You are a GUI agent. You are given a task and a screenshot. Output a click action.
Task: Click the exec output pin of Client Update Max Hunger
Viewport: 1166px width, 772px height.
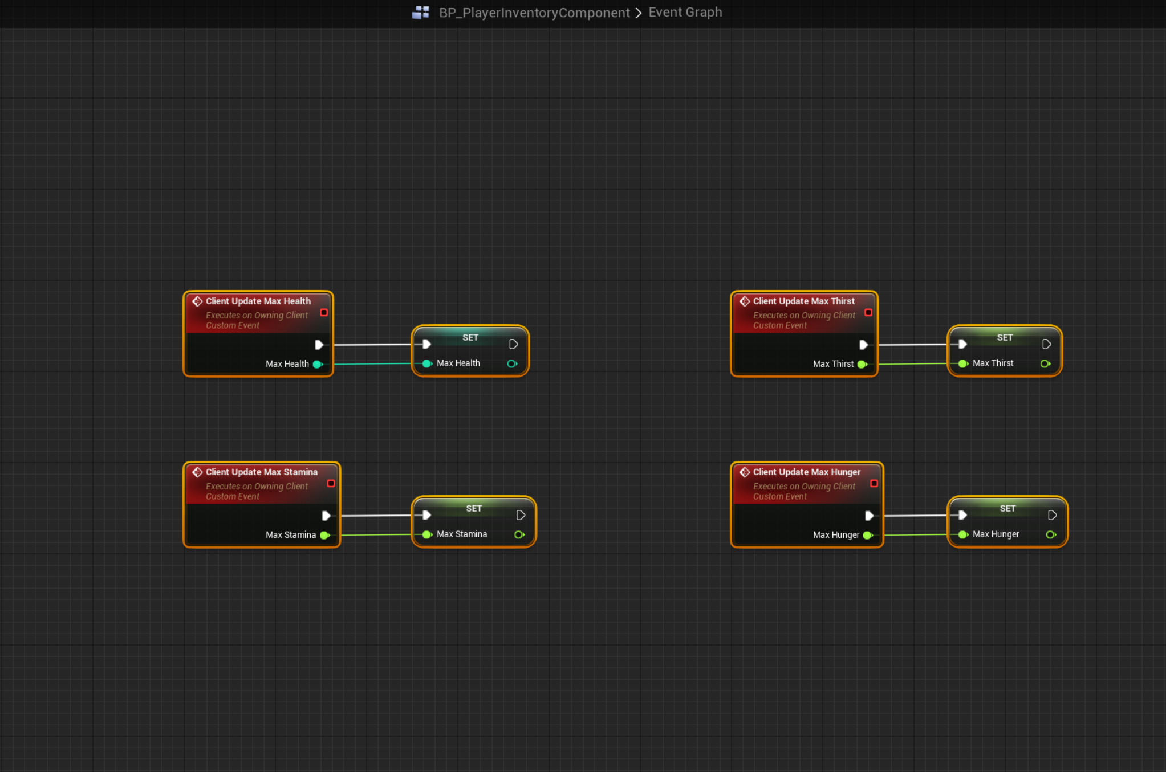click(x=869, y=516)
